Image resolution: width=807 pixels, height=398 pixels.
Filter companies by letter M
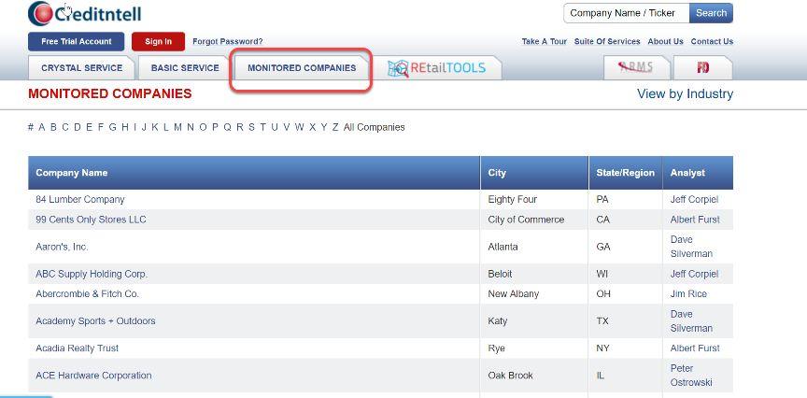coord(177,127)
